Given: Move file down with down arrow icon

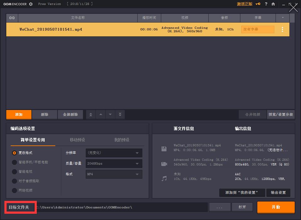Looking at the screenshot, I should (x=110, y=114).
